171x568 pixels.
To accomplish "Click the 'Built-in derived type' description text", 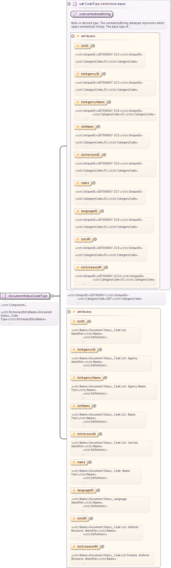I will (118, 25).
